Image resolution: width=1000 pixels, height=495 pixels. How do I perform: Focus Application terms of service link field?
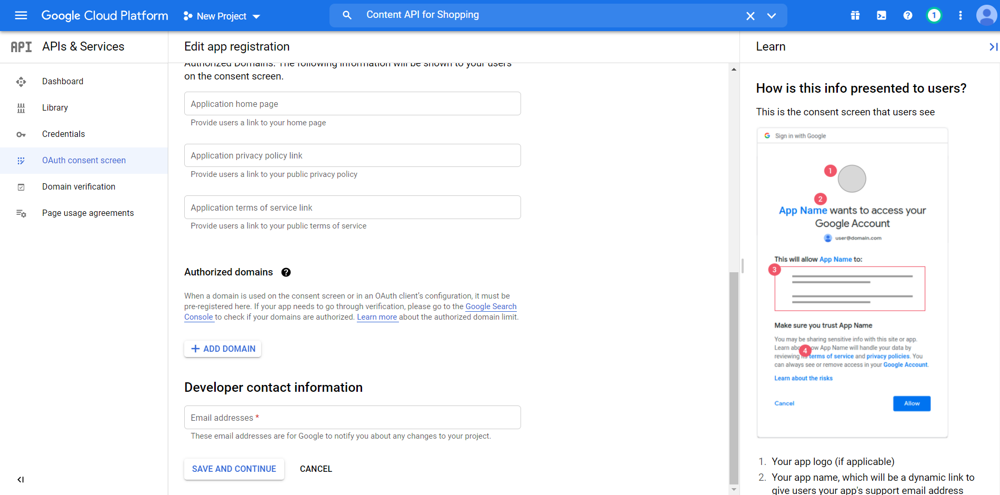[353, 207]
